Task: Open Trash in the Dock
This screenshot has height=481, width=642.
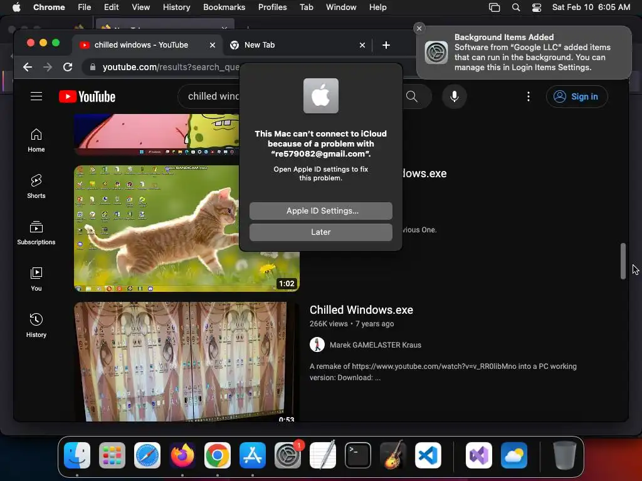Action: point(564,455)
